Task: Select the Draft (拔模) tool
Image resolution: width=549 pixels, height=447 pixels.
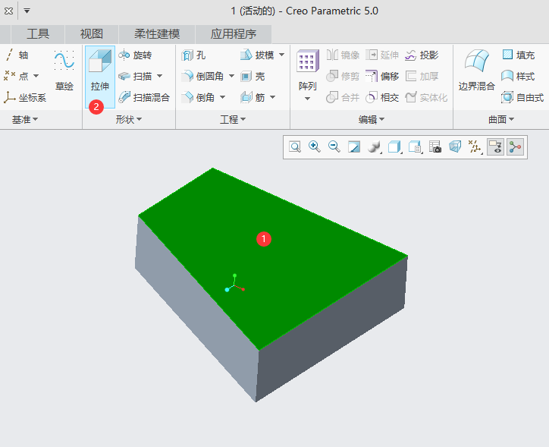Action: coord(257,55)
